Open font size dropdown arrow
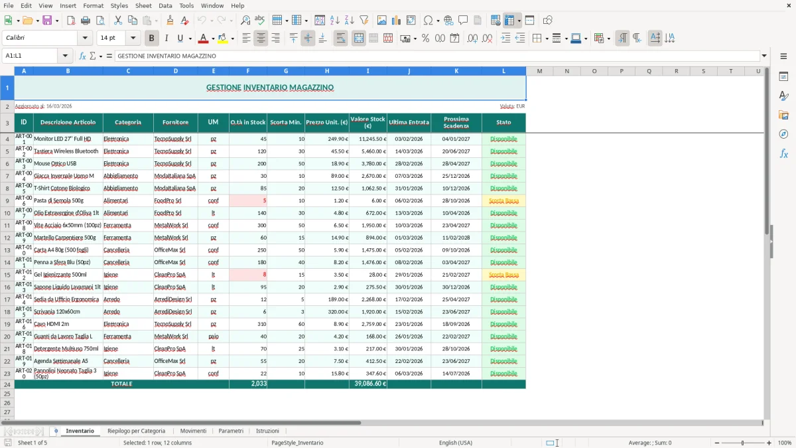 click(x=133, y=38)
